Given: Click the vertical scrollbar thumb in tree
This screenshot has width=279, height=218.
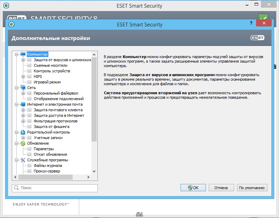Looking at the screenshot, I should (94, 99).
